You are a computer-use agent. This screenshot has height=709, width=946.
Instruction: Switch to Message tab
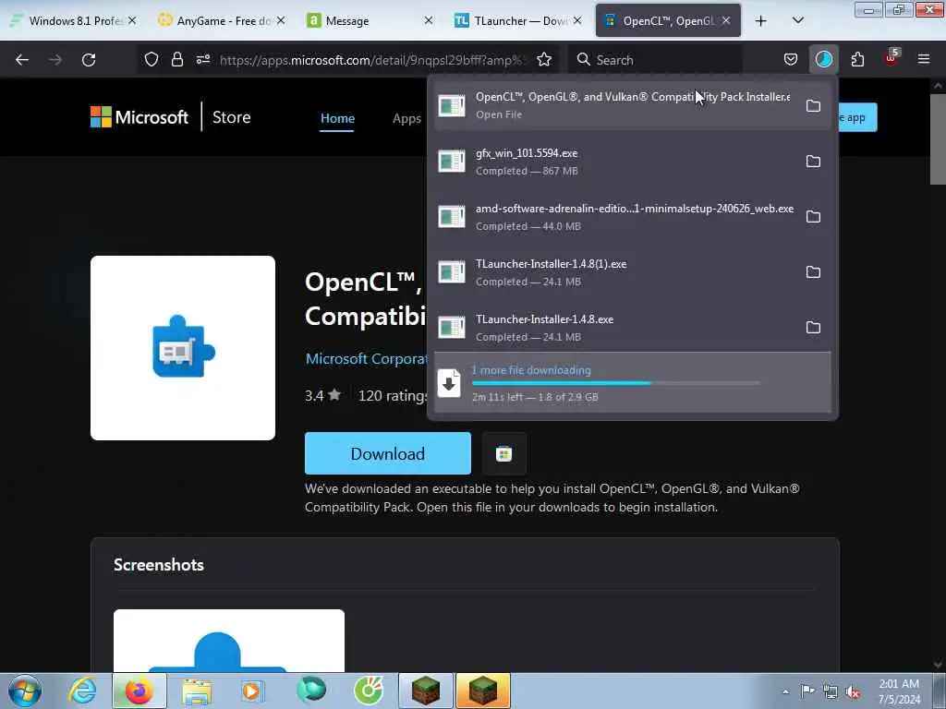coord(370,20)
